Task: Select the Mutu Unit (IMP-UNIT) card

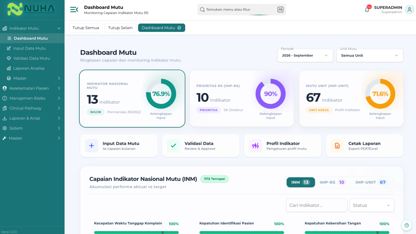Action: (x=351, y=99)
